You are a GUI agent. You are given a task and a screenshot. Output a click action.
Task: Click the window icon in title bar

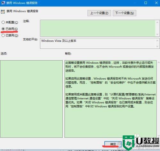tap(3, 3)
